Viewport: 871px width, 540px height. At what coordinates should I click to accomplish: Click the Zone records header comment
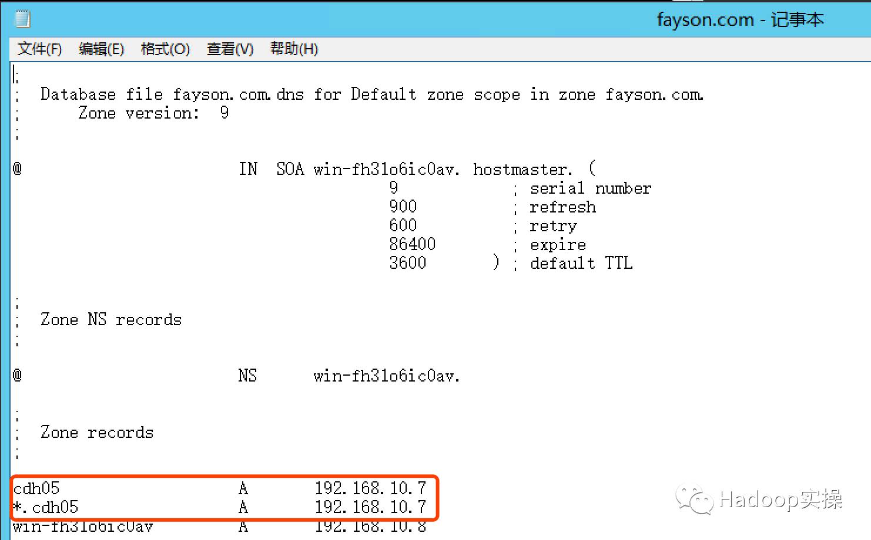tap(96, 433)
